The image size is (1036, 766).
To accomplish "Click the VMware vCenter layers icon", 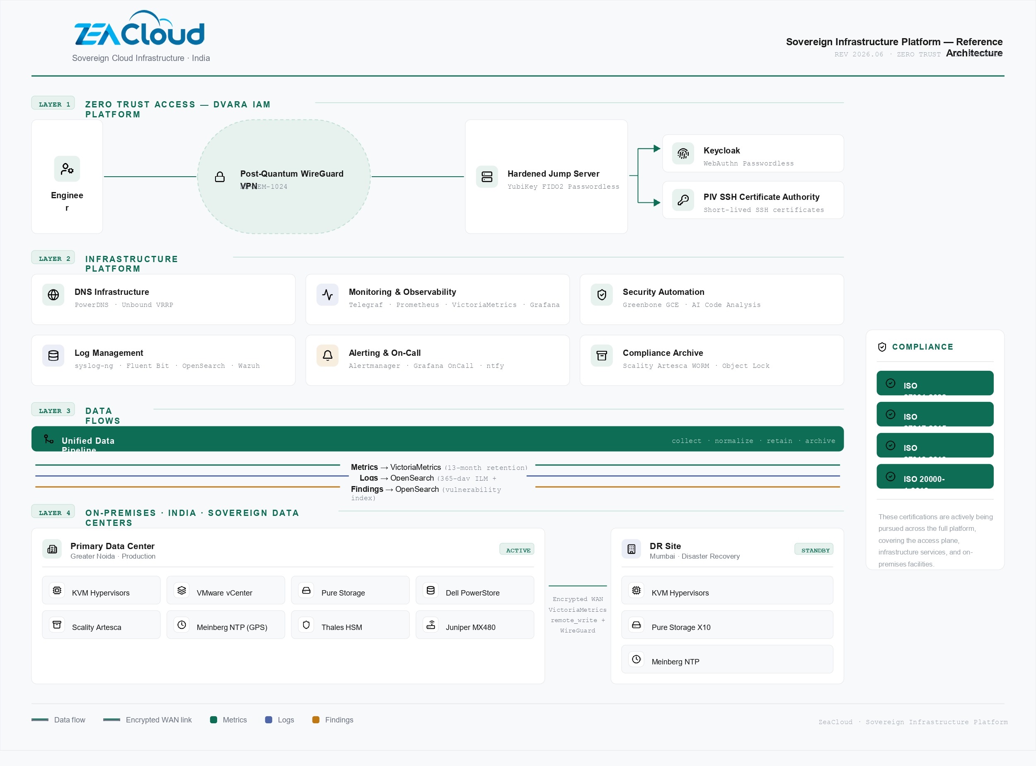I will tap(182, 590).
